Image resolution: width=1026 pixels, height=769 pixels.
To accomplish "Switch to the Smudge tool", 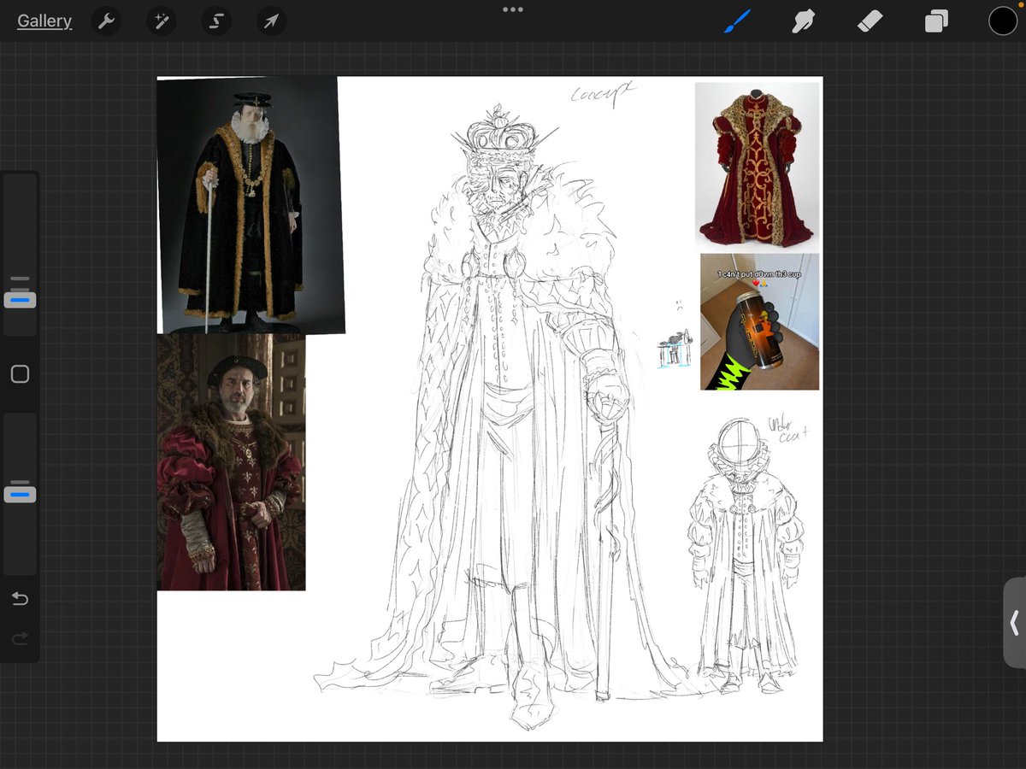I will coord(803,21).
